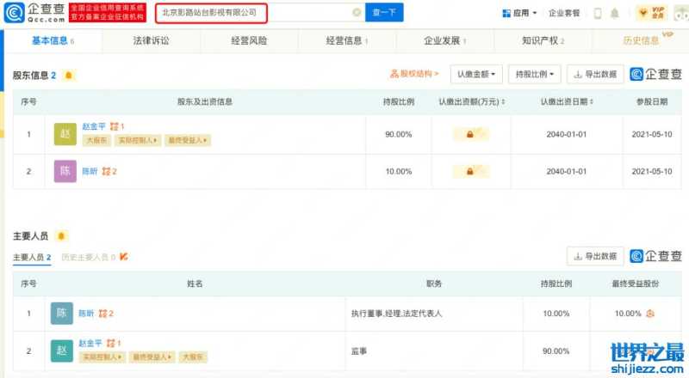This screenshot has width=689, height=378.
Task: Expand the 持股比例 filter dropdown
Action: tap(534, 74)
